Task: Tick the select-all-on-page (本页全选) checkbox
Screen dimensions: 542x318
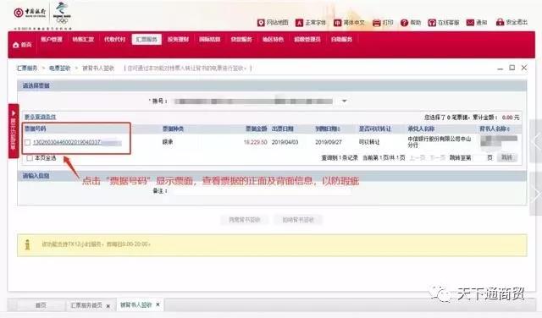Action: pos(30,158)
